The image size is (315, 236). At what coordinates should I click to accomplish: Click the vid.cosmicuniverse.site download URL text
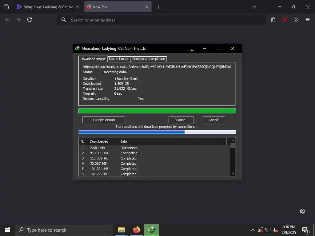157,67
